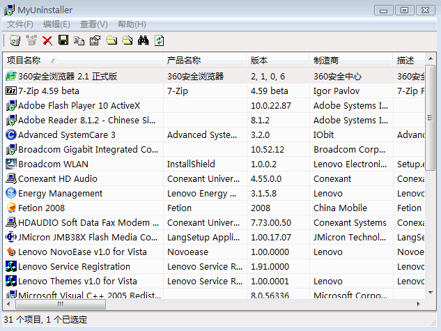Click version cell 7.73.00.50
Image resolution: width=441 pixels, height=331 pixels.
click(271, 222)
